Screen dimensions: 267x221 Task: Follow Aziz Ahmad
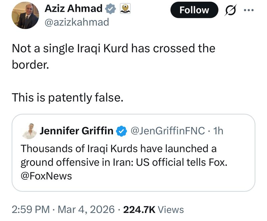[194, 10]
